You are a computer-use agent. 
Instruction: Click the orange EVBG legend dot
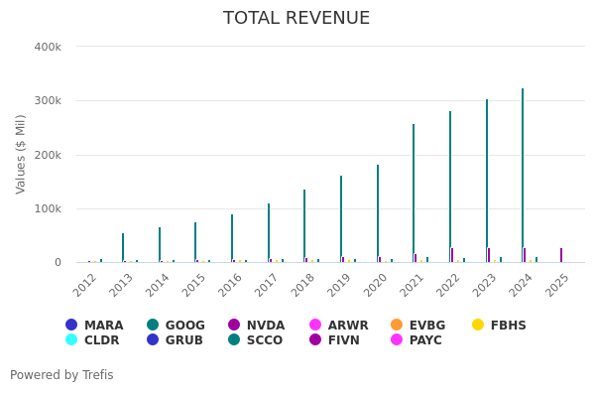(397, 325)
